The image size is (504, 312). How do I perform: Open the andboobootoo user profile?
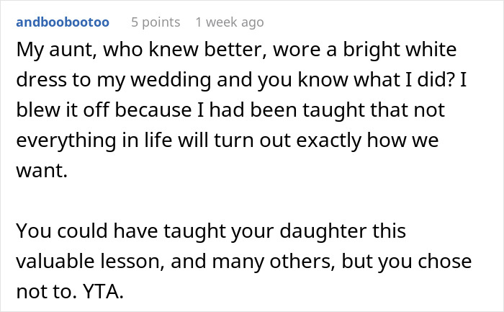pos(62,22)
